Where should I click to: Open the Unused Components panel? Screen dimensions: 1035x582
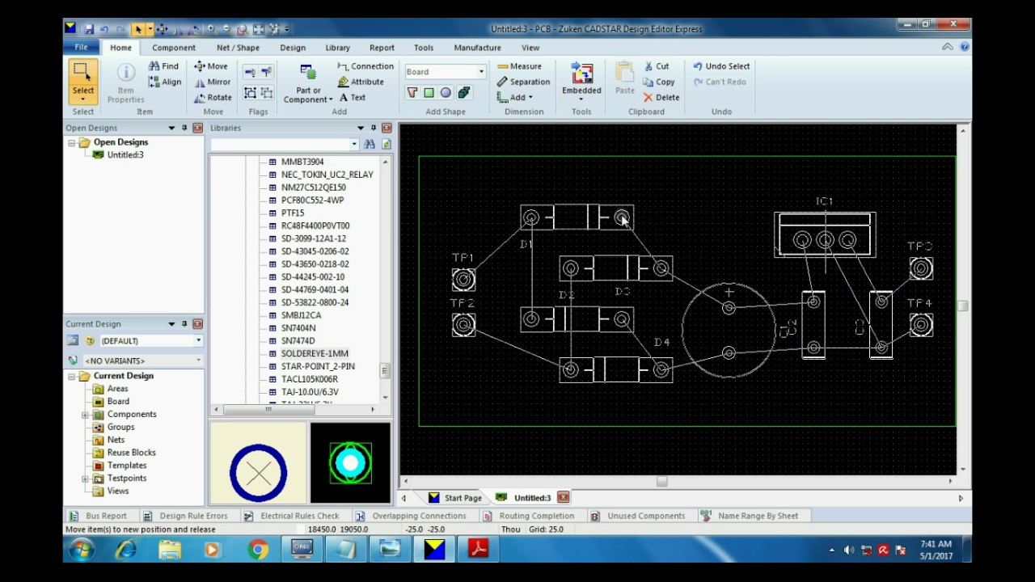[637, 516]
